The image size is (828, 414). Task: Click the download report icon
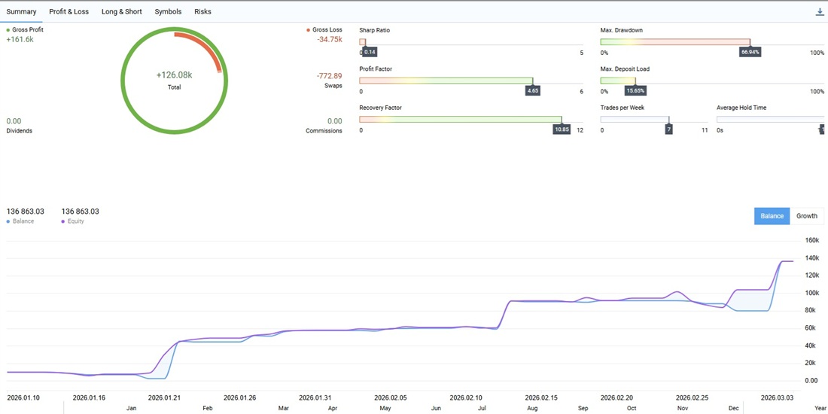[820, 12]
